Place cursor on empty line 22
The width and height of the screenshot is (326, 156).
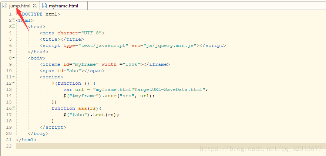[171, 146]
